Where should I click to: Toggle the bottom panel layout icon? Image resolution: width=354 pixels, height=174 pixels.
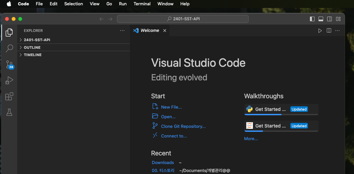pyautogui.click(x=321, y=19)
